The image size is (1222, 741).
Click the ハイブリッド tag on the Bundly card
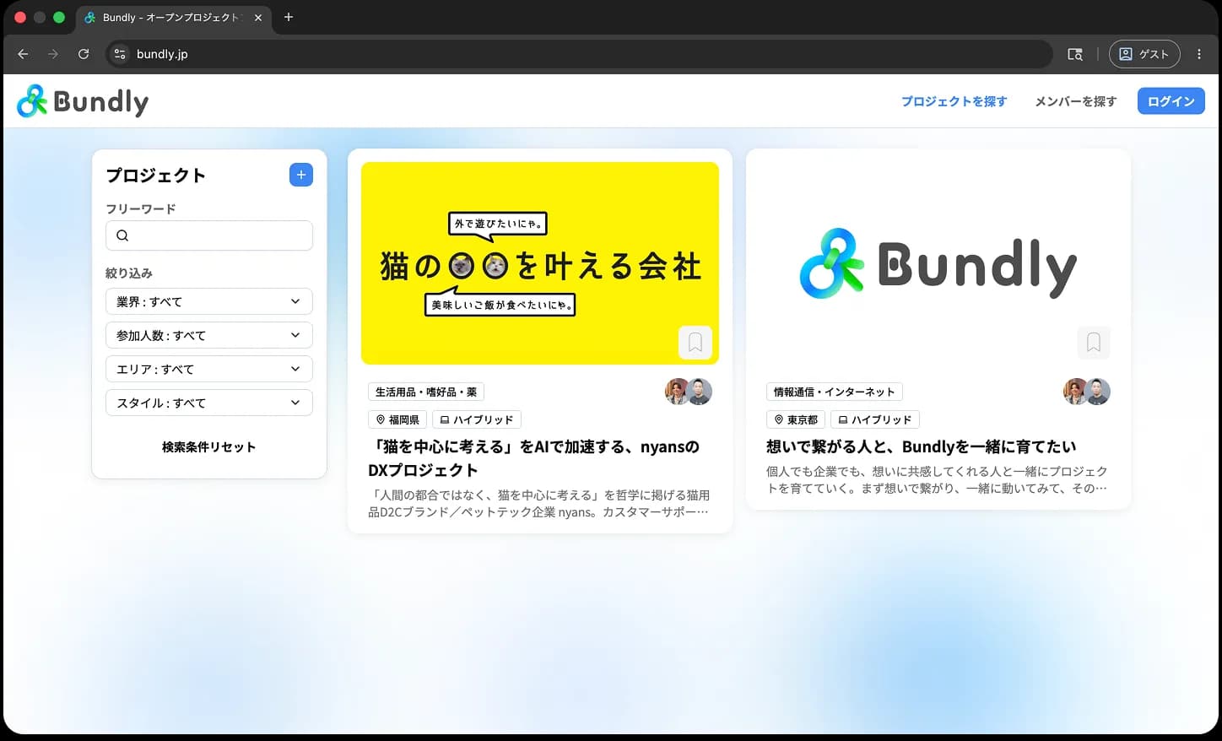pyautogui.click(x=875, y=419)
